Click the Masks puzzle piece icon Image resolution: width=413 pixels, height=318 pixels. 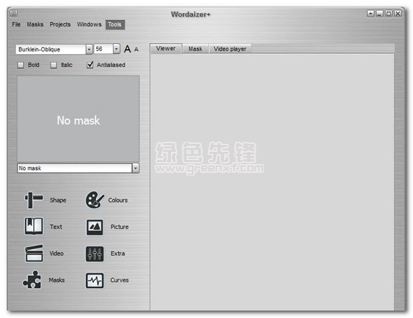(x=32, y=280)
